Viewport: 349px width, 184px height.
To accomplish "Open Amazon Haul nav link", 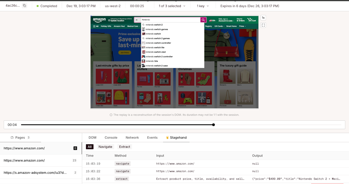I will tap(119, 26).
